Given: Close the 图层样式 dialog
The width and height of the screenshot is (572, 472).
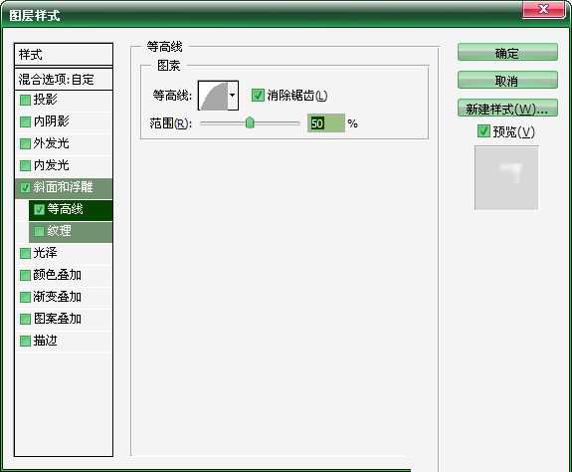Looking at the screenshot, I should click(x=543, y=9).
